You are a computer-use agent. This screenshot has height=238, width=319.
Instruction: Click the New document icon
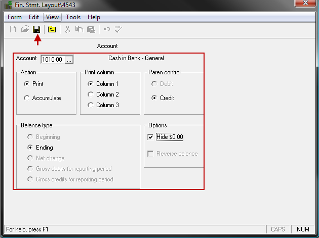tap(13, 29)
